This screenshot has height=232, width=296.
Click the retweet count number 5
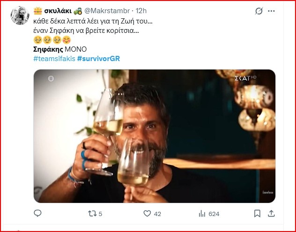point(101,214)
